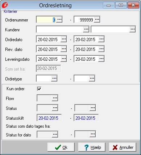
Task: Click the 'Status som dato tages fra:' text
Action: point(28,126)
